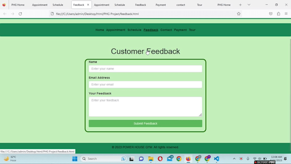
Task: Click the feedback textarea resize handle
Action: coord(200,115)
